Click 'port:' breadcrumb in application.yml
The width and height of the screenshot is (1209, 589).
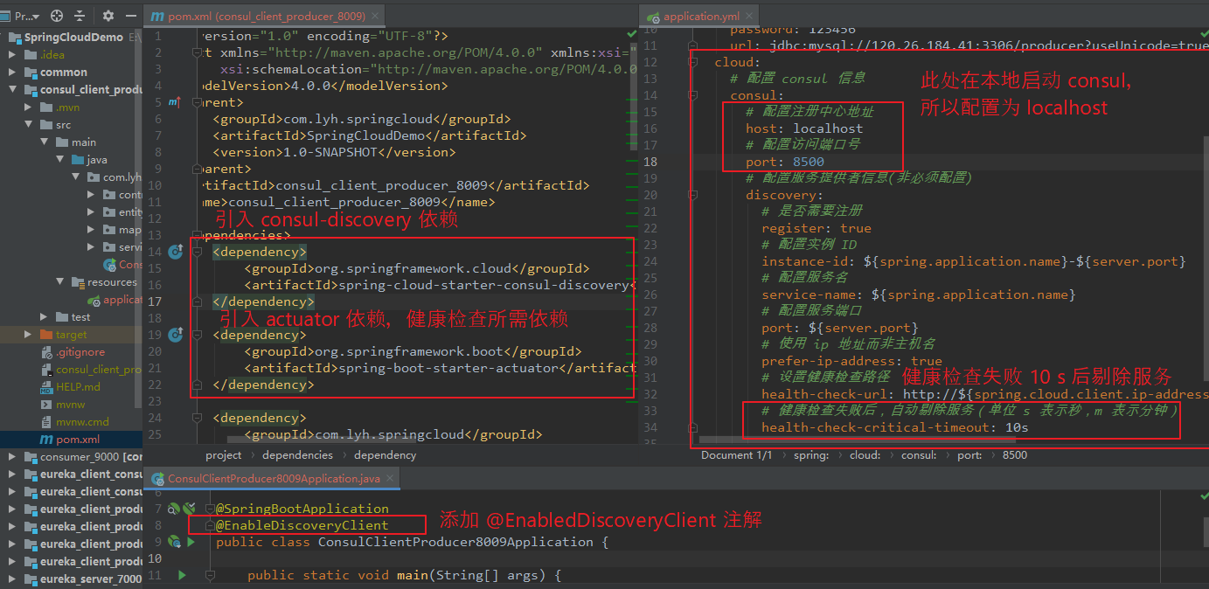pos(969,455)
